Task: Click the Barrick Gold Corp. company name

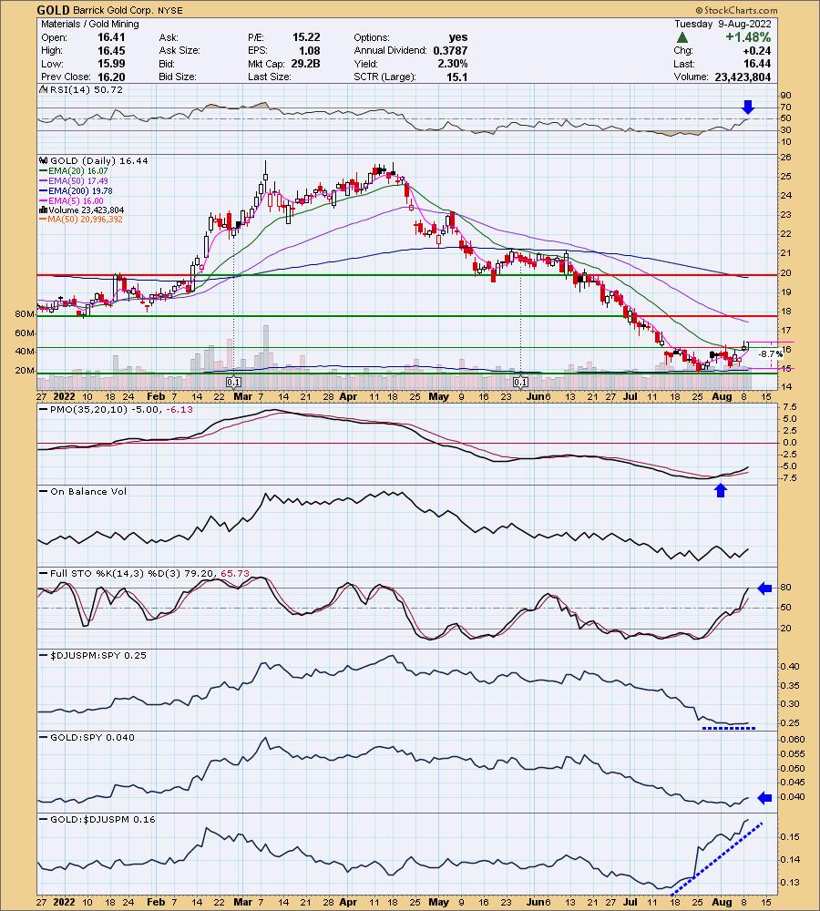Action: 113,10
